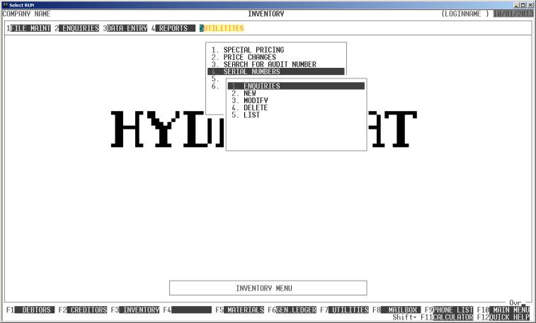The height and width of the screenshot is (323, 536).
Task: Click the highlighted date field
Action: point(513,13)
